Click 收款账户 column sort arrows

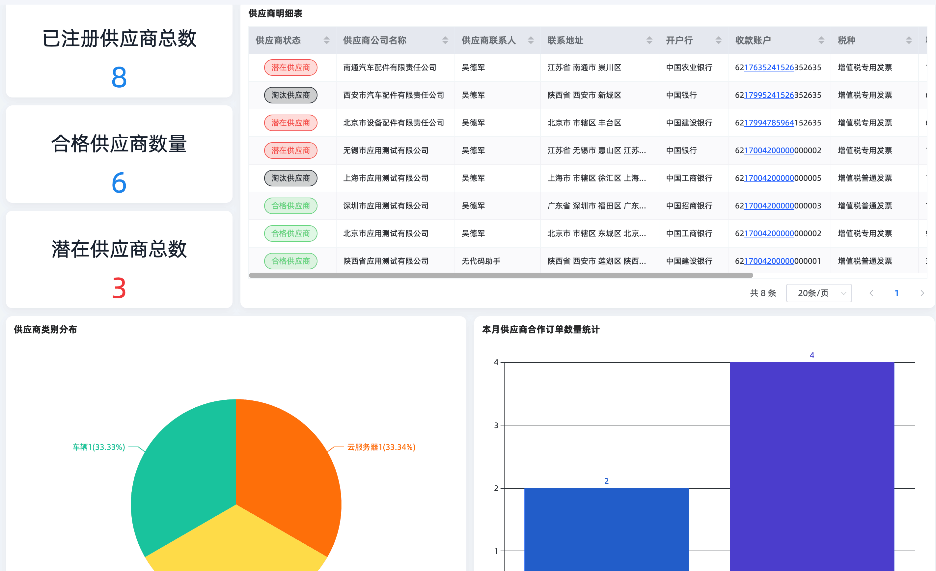click(x=821, y=40)
